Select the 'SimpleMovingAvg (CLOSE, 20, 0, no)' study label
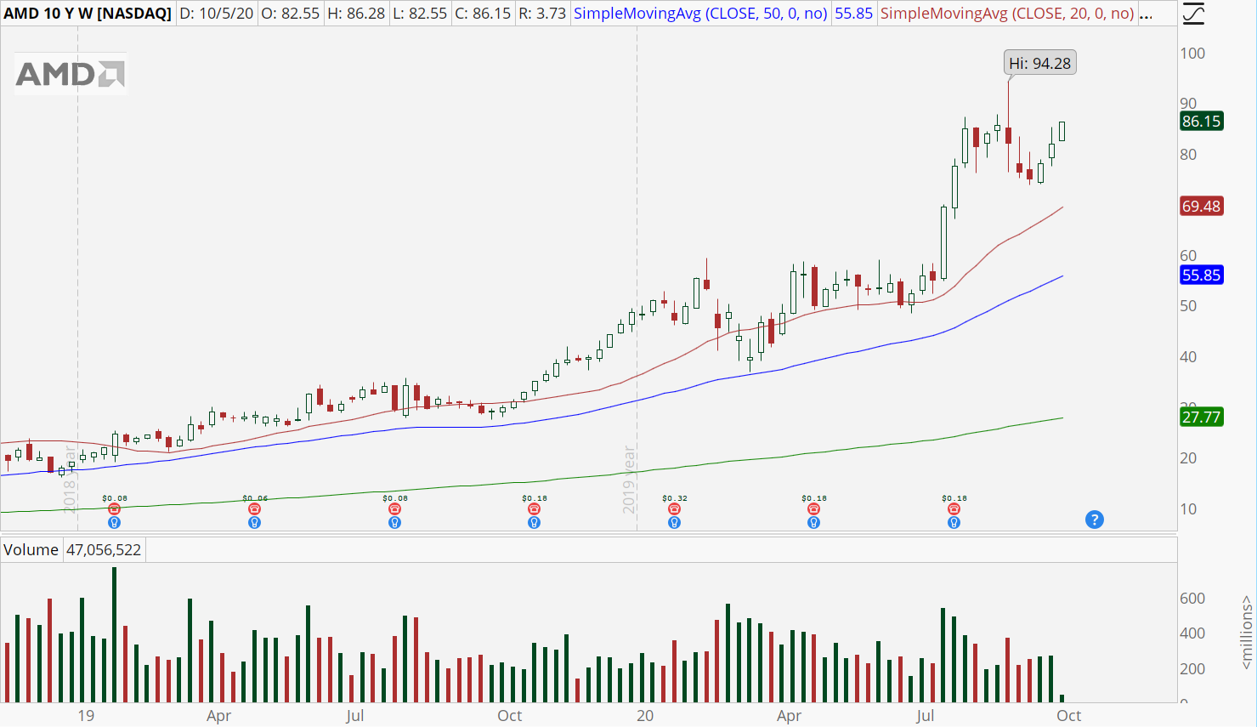Viewport: 1257px width, 727px height. (1007, 14)
